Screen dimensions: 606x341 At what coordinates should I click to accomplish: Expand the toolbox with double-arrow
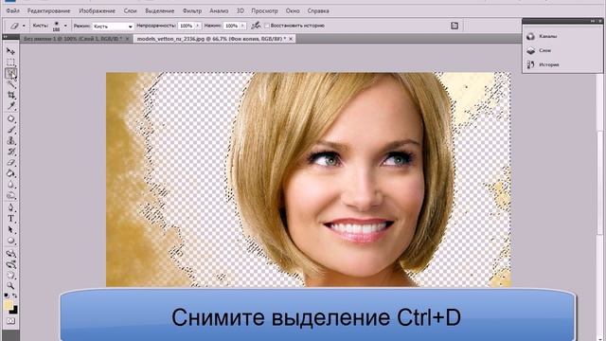click(x=6, y=37)
